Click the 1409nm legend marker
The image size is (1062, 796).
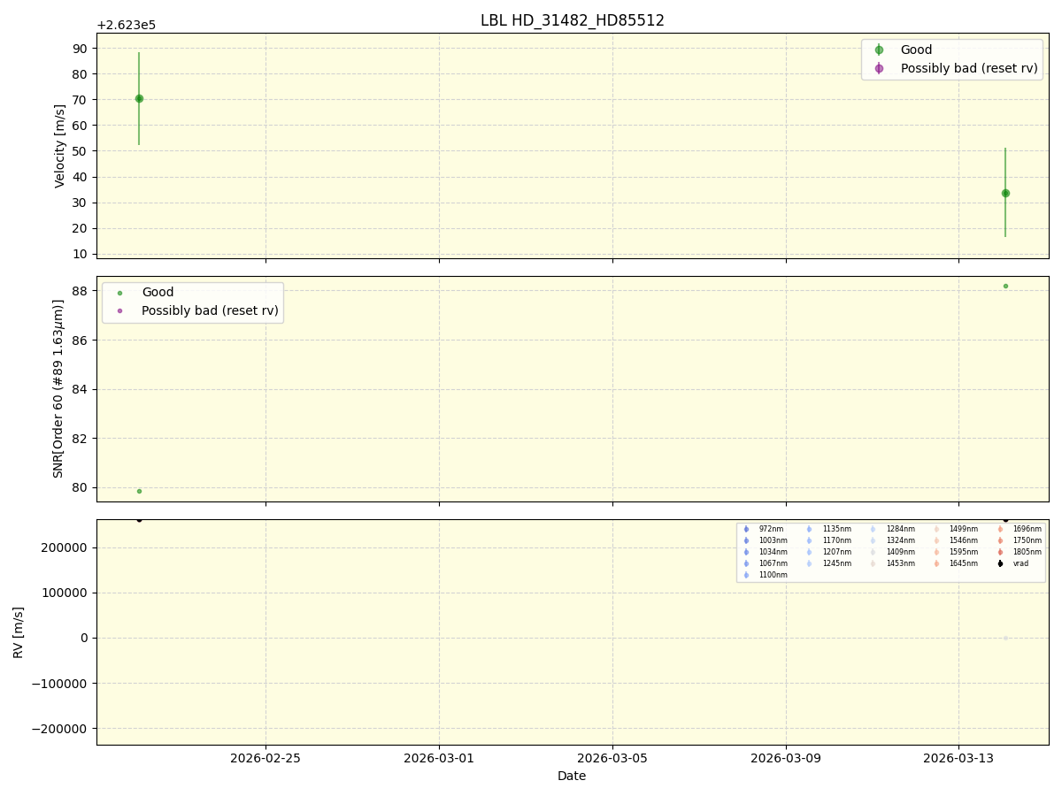(873, 552)
